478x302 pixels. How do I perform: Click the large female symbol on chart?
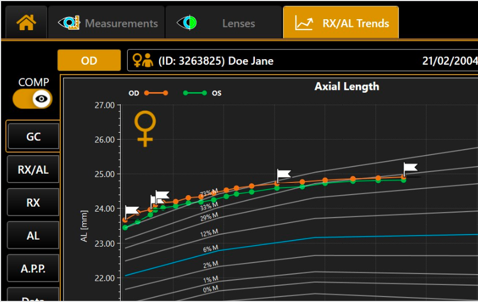[x=145, y=129]
